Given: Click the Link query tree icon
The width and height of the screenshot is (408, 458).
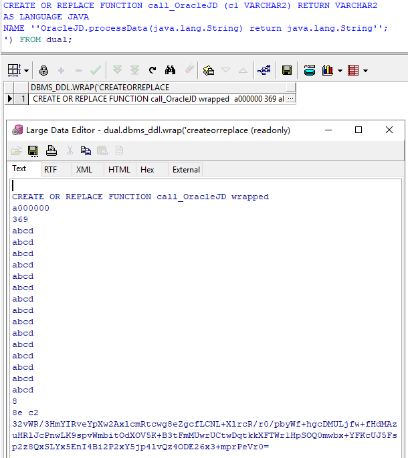Looking at the screenshot, I should (x=264, y=70).
